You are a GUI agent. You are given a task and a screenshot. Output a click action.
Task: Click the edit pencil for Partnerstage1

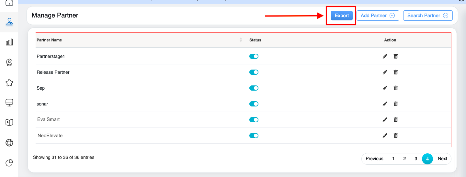click(385, 56)
